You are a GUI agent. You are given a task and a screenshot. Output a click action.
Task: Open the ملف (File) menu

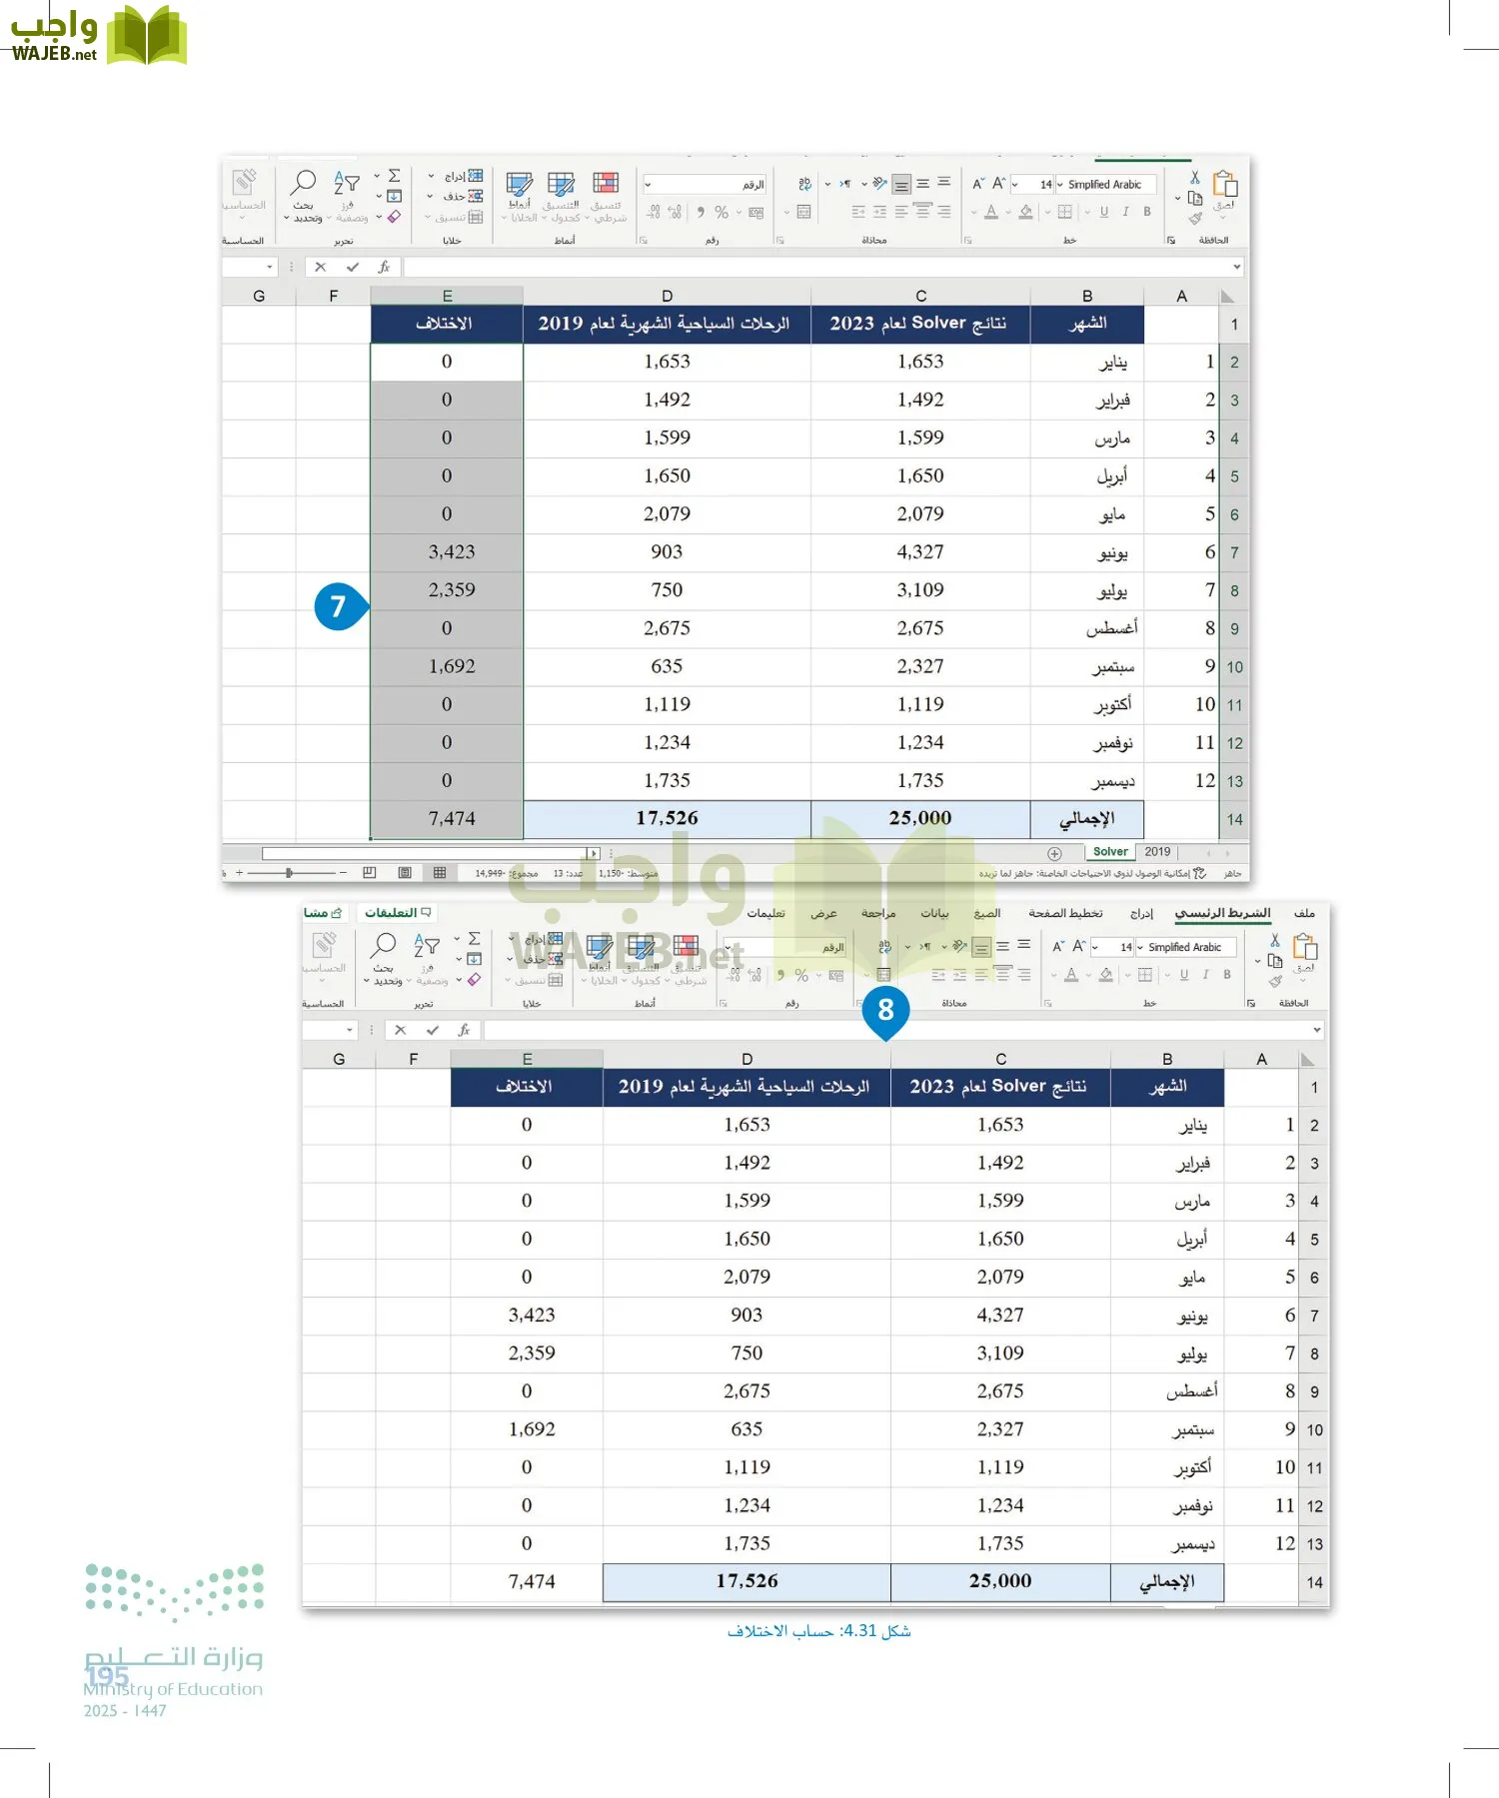tap(1304, 913)
